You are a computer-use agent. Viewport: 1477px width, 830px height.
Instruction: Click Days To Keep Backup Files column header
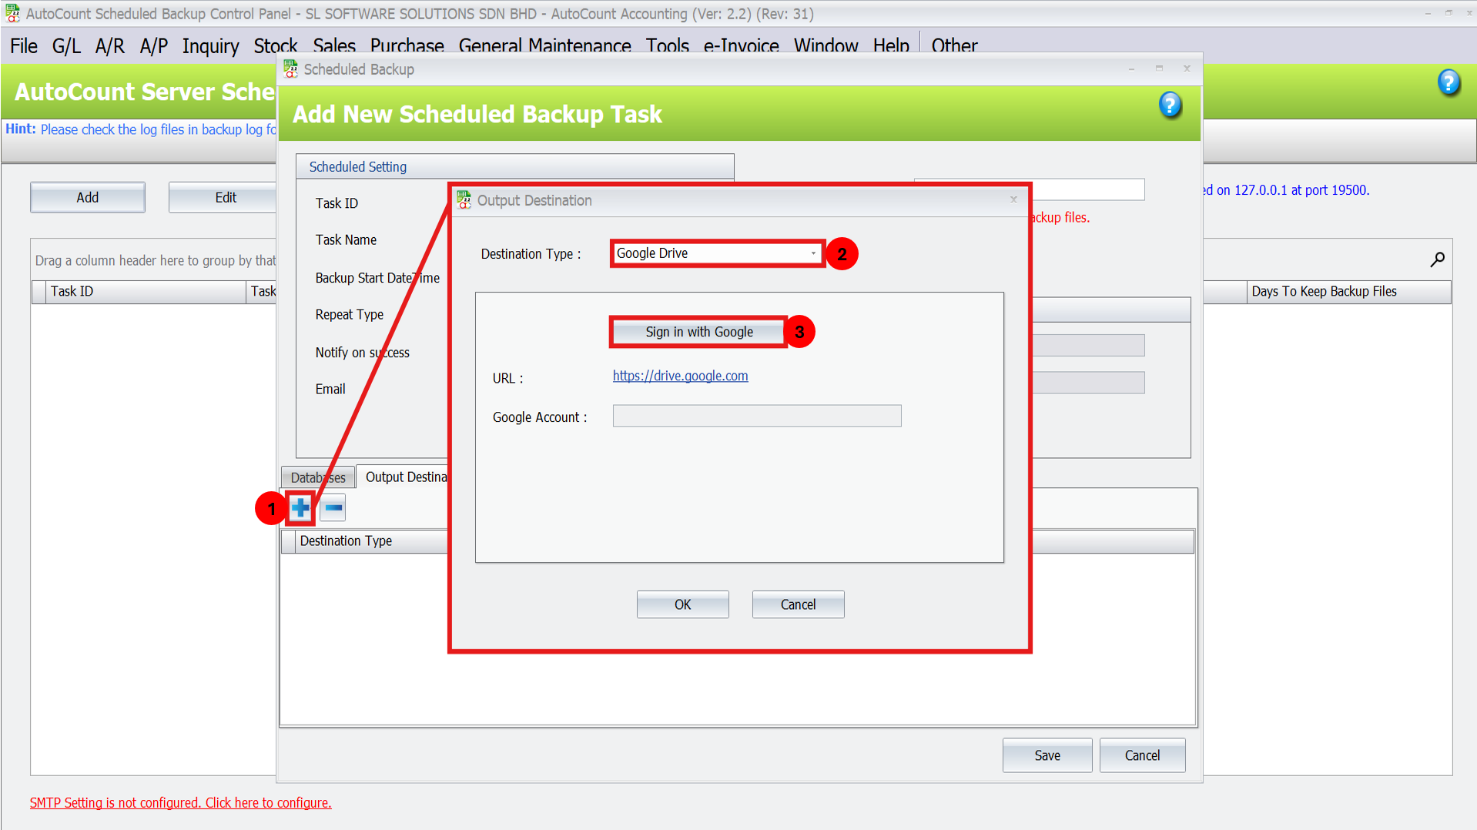1323,292
